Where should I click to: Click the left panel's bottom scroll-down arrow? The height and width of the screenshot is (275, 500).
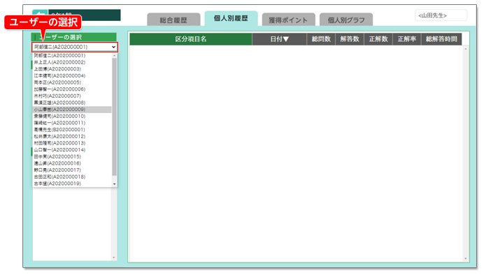(114, 257)
